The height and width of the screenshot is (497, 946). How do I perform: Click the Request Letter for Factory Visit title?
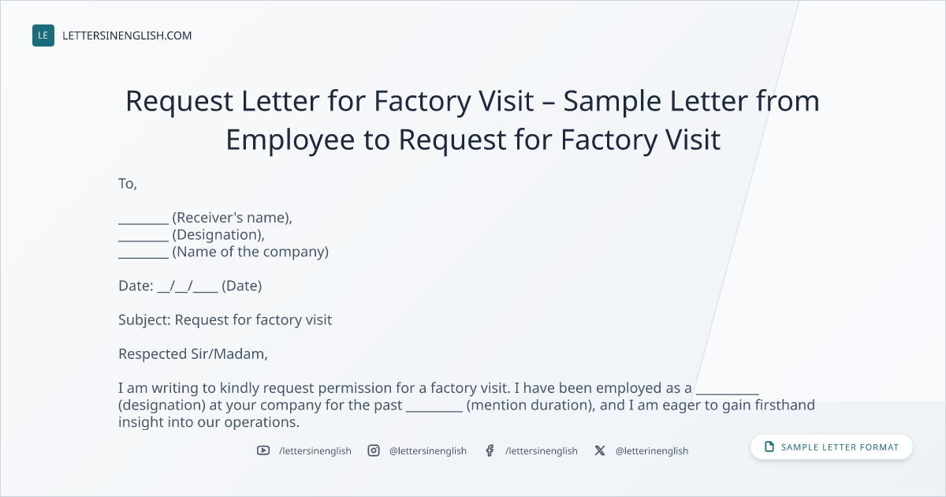(473, 120)
